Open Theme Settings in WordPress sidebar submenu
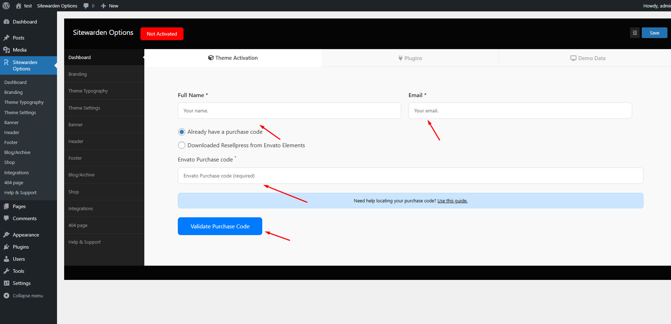The image size is (671, 324). point(29,112)
